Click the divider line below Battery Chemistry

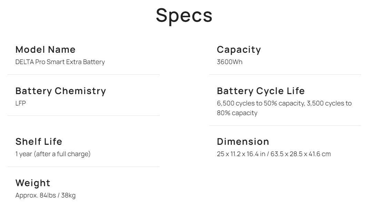pos(83,116)
